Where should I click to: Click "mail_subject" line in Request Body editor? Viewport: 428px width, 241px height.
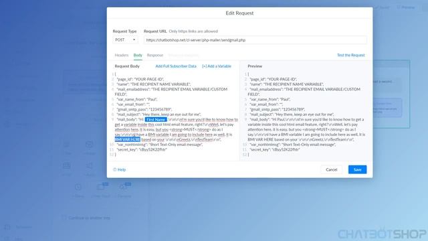click(159, 114)
